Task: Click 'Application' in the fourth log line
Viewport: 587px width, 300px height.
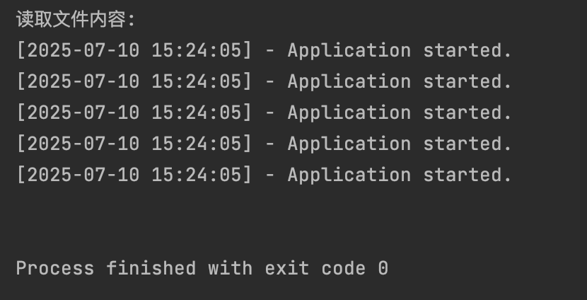Action: 349,144
